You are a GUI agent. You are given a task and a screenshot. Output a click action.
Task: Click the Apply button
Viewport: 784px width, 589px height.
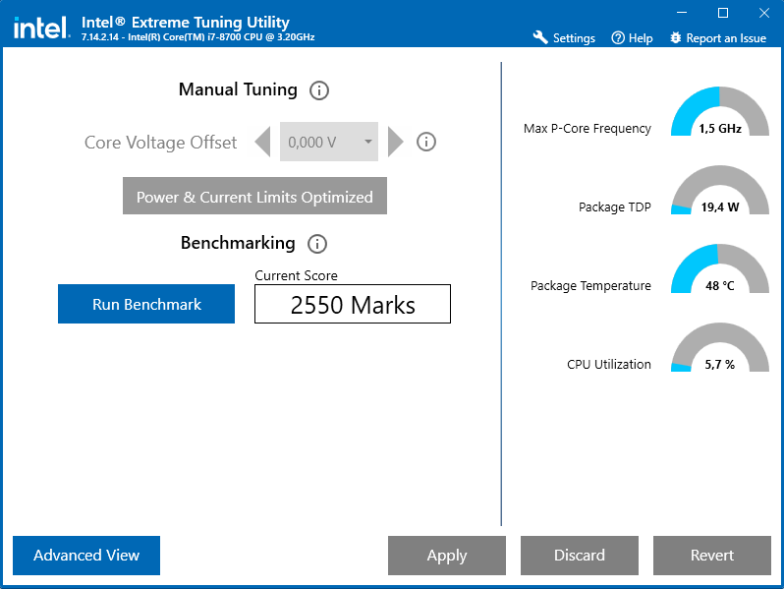click(447, 556)
